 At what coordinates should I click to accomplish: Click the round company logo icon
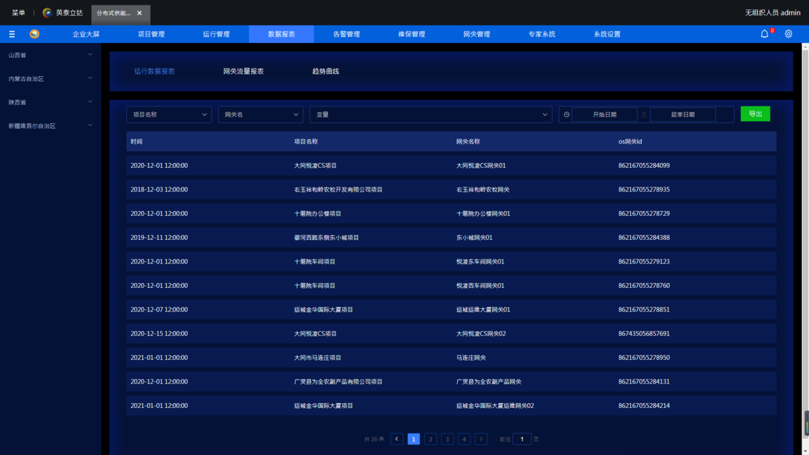click(34, 34)
